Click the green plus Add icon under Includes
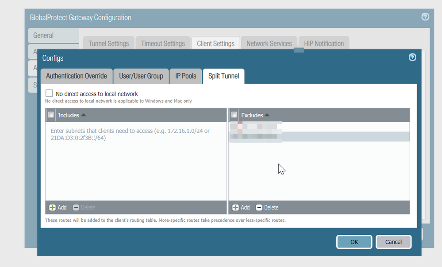This screenshot has height=267, width=442. coord(53,208)
